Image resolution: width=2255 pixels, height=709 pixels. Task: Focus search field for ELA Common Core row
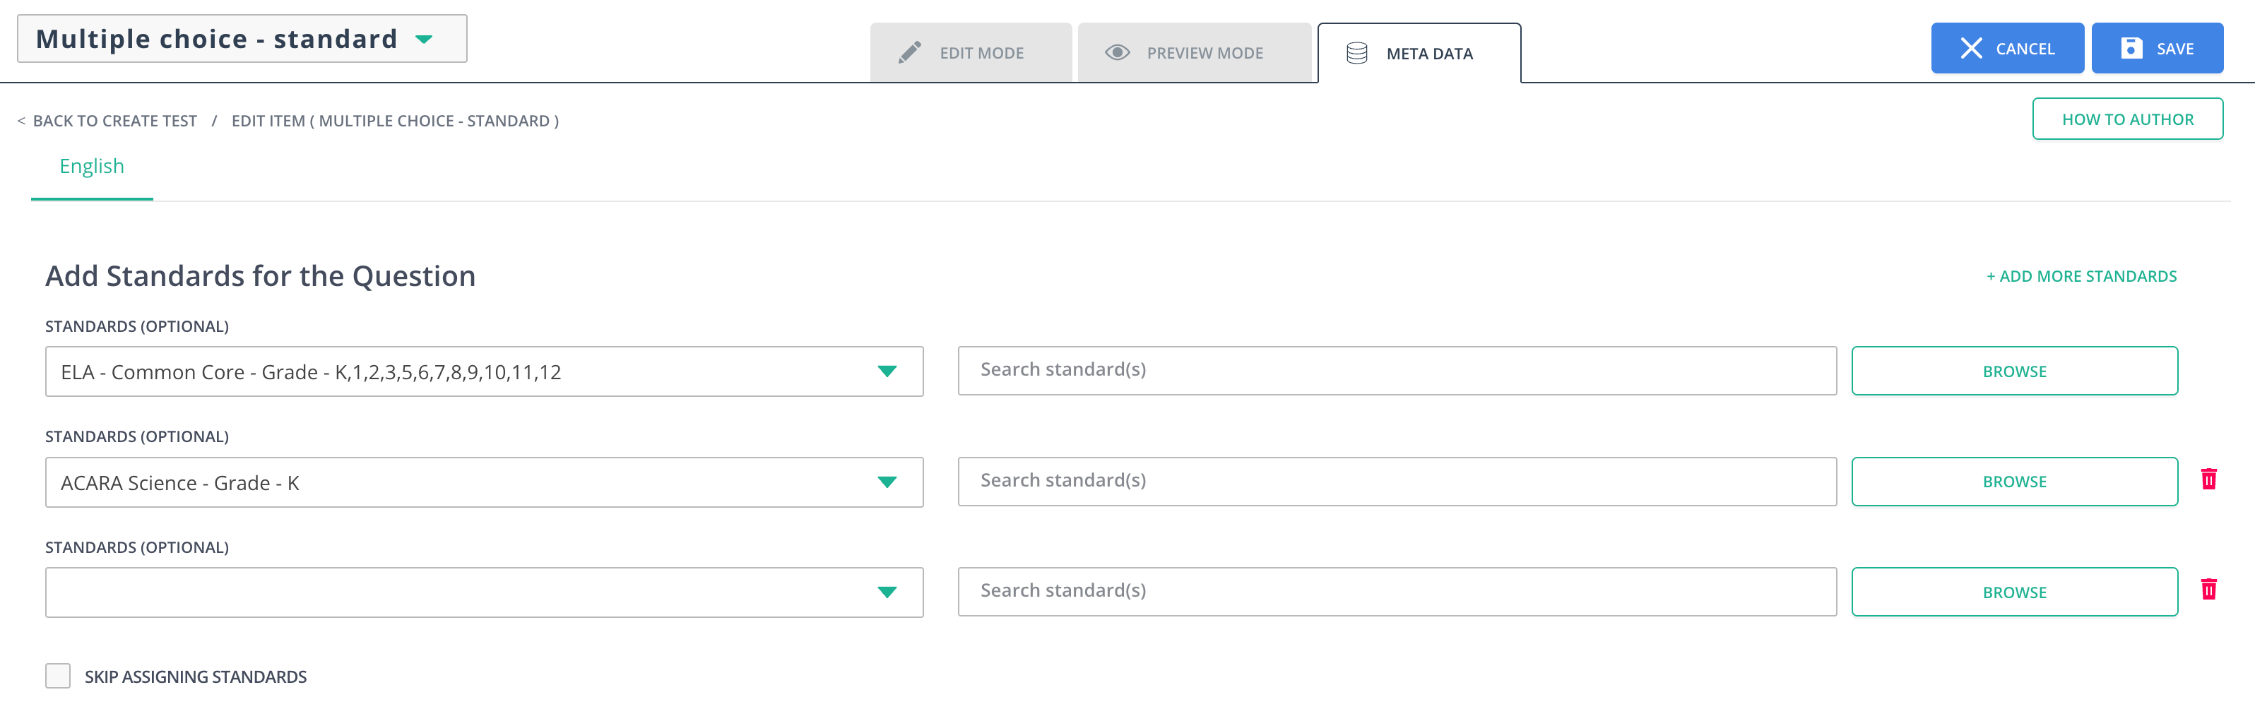click(1397, 370)
